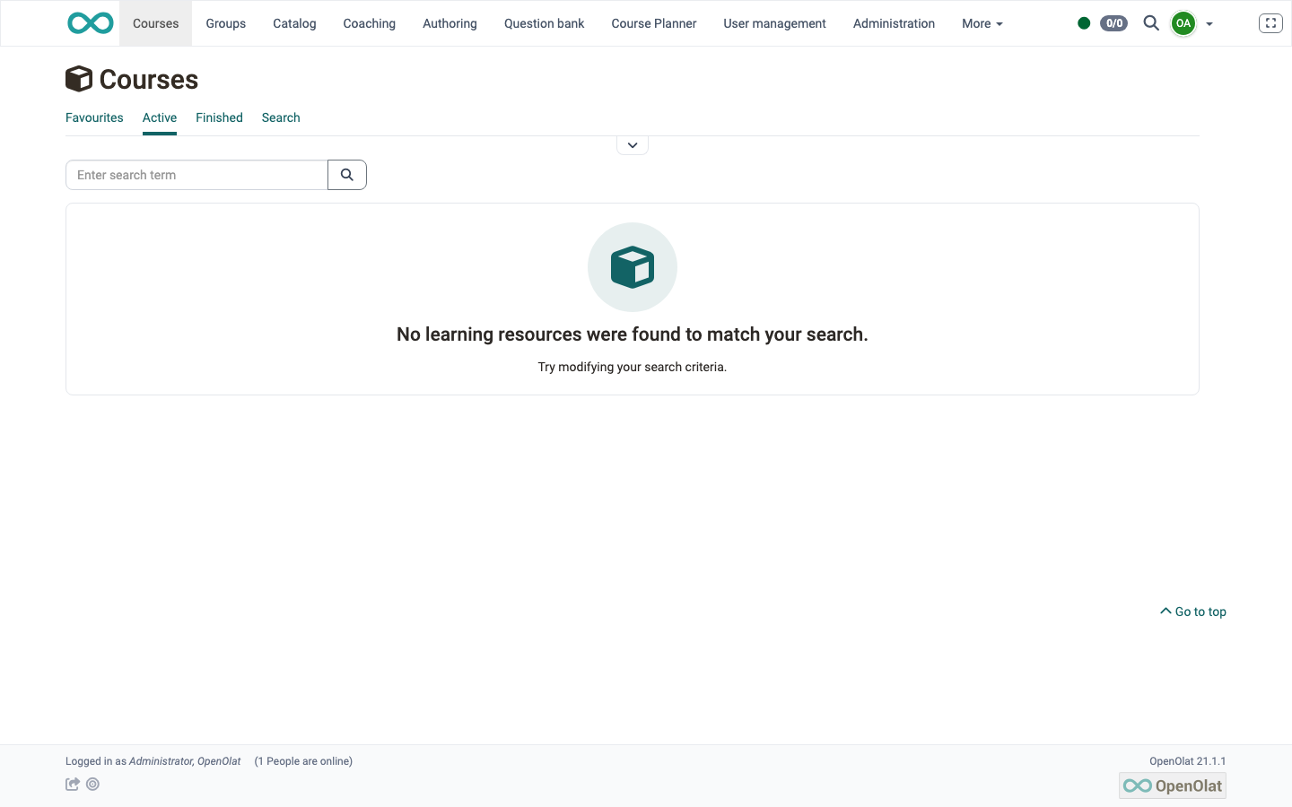Show the Favourites courses list
The height and width of the screenshot is (807, 1292).
[94, 117]
